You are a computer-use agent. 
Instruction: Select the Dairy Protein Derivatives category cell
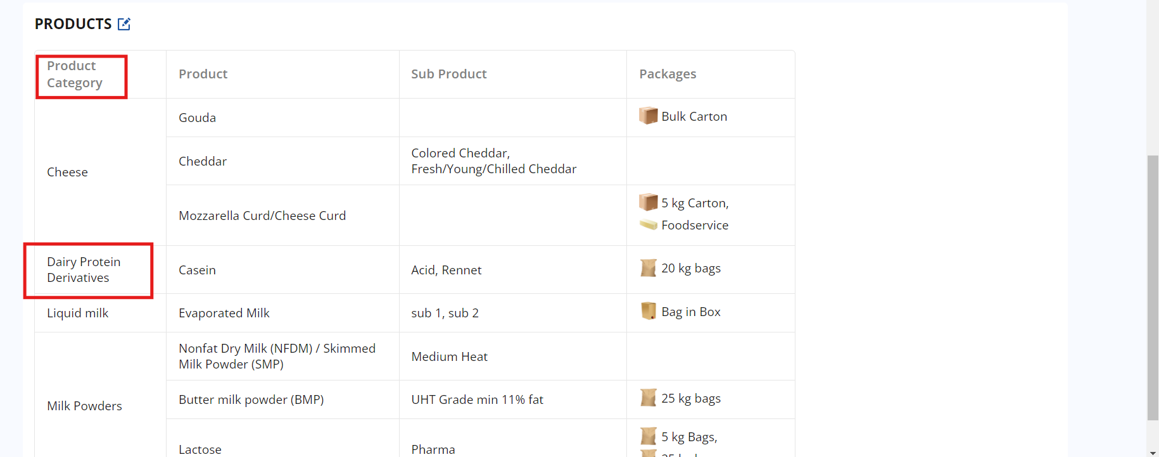[84, 270]
